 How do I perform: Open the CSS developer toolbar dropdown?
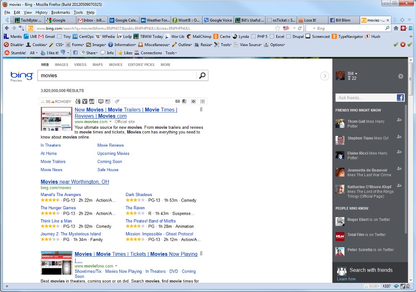click(57, 44)
